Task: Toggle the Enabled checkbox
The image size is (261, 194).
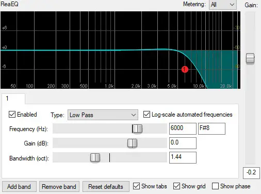Action: click(x=12, y=115)
